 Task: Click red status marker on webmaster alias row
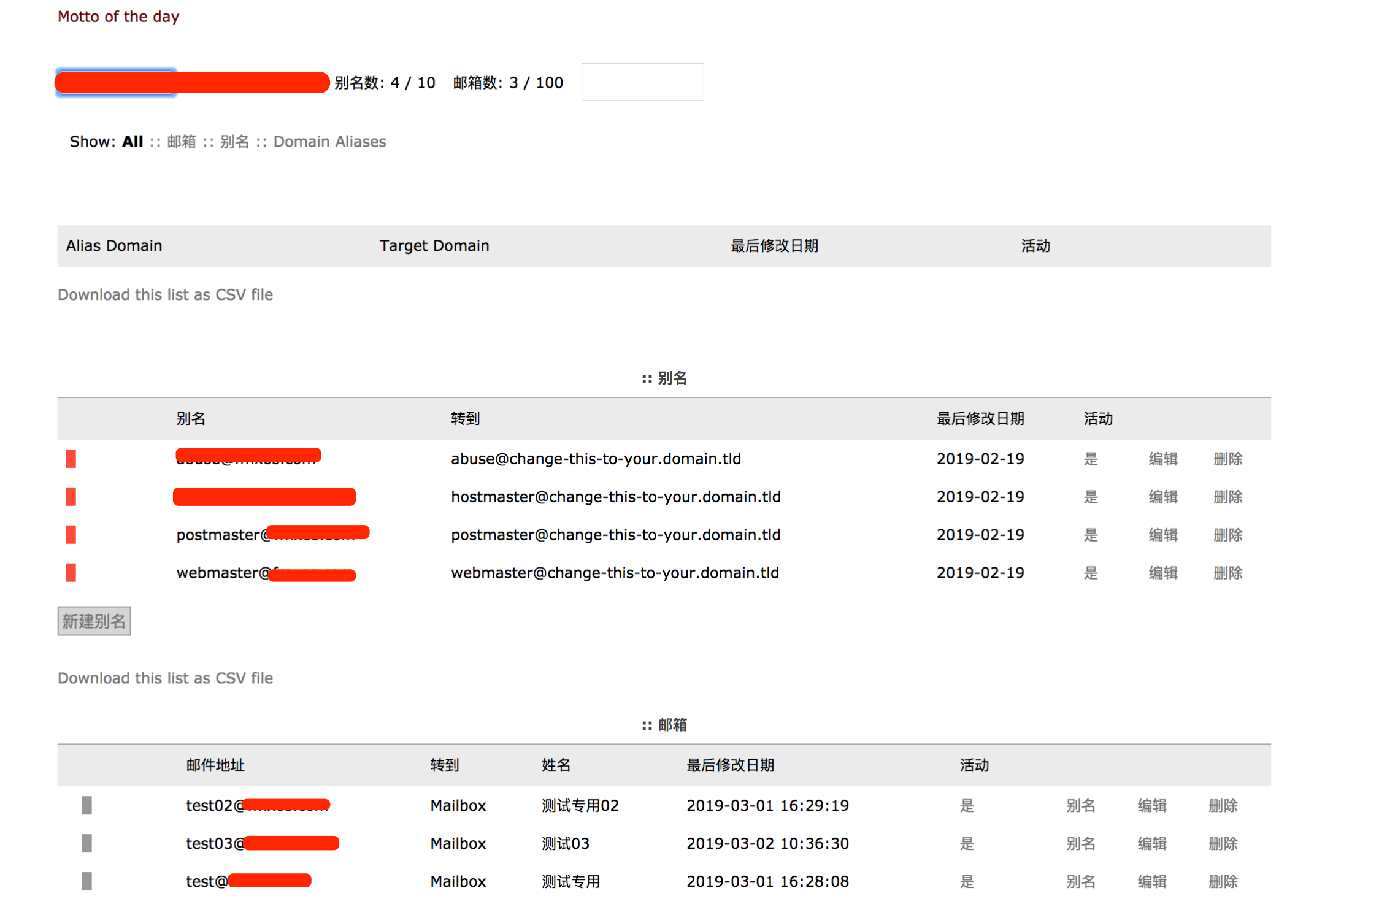click(71, 573)
